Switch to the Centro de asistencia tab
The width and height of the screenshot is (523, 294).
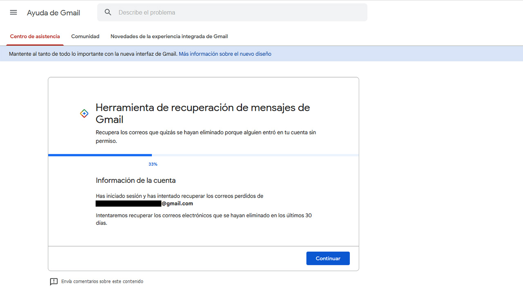pyautogui.click(x=35, y=36)
